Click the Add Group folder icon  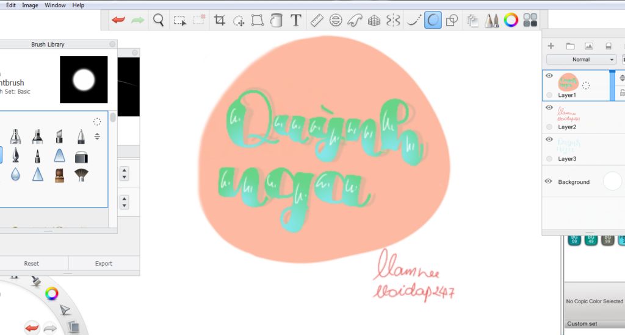click(570, 46)
